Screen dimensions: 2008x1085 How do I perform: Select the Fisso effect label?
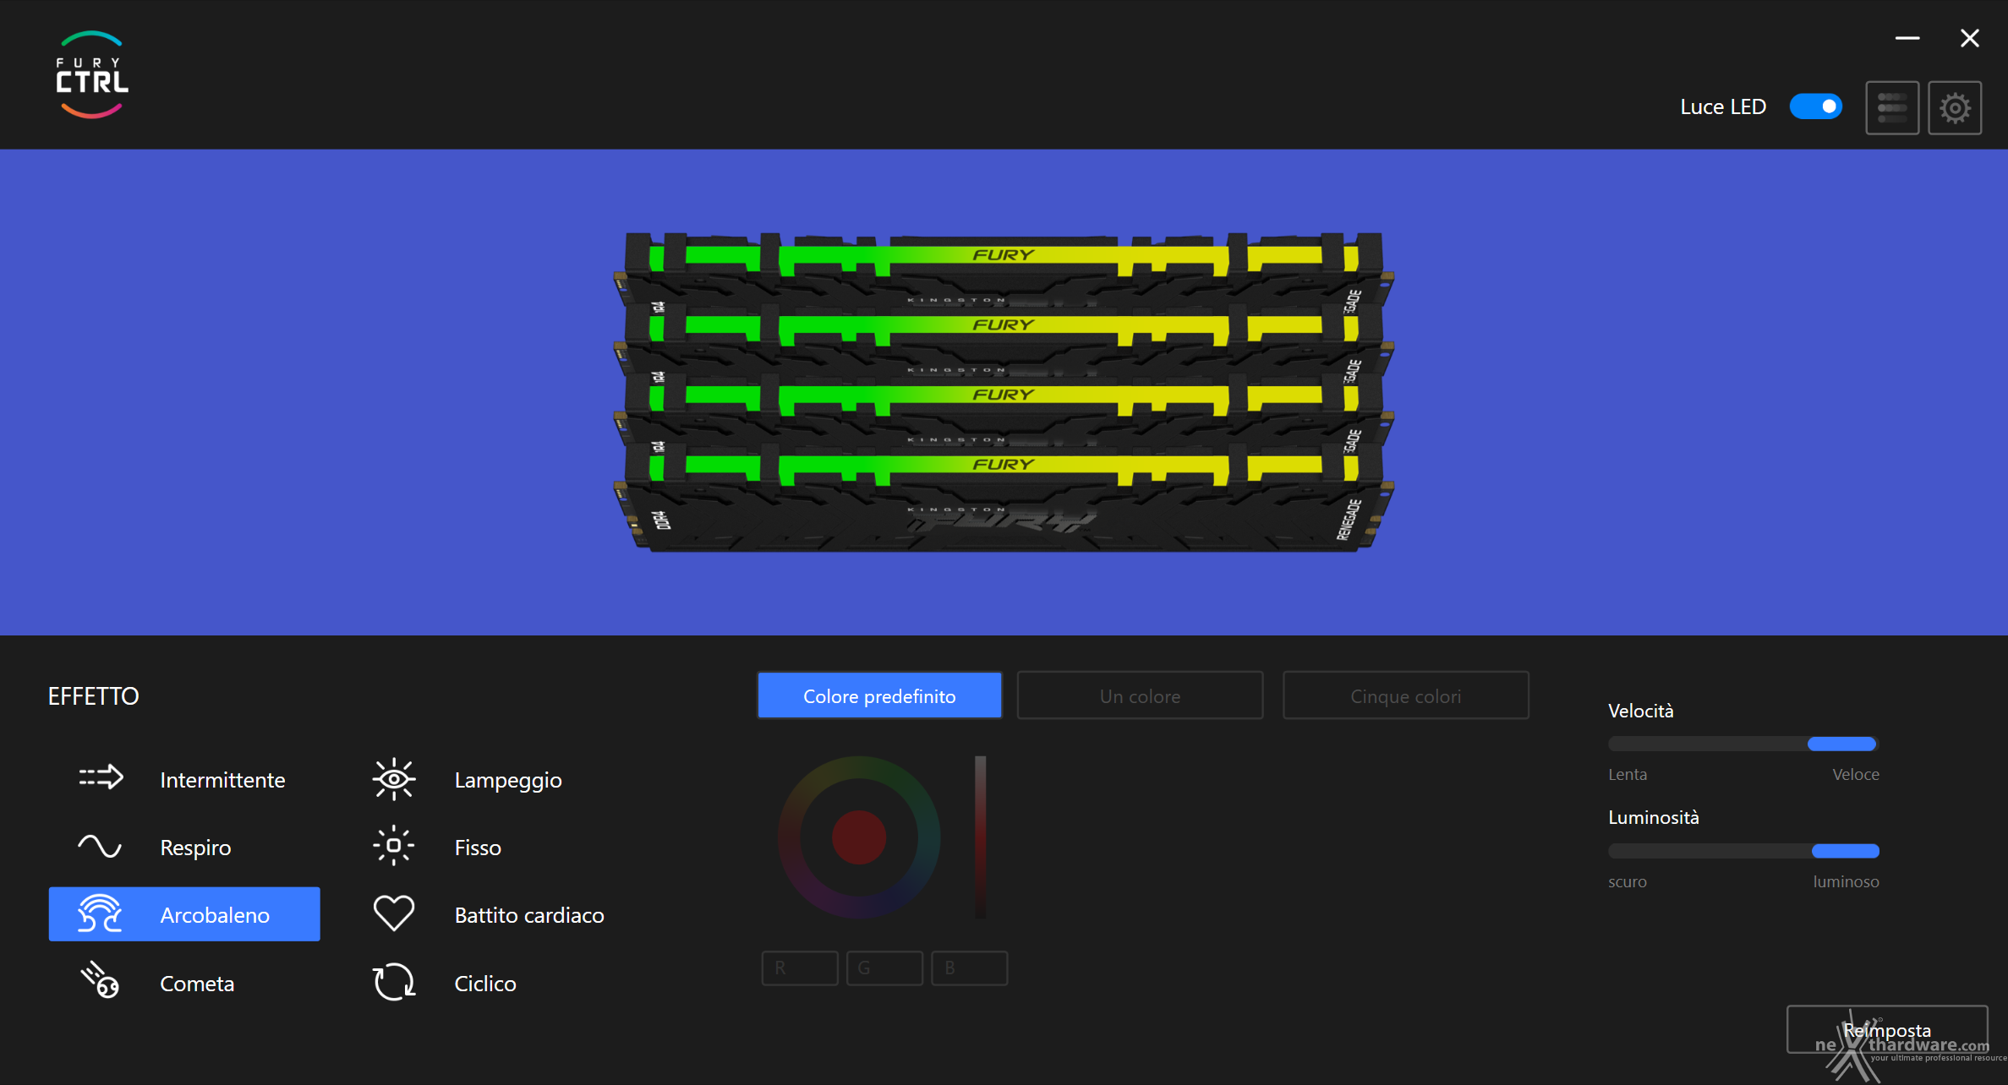tap(478, 847)
